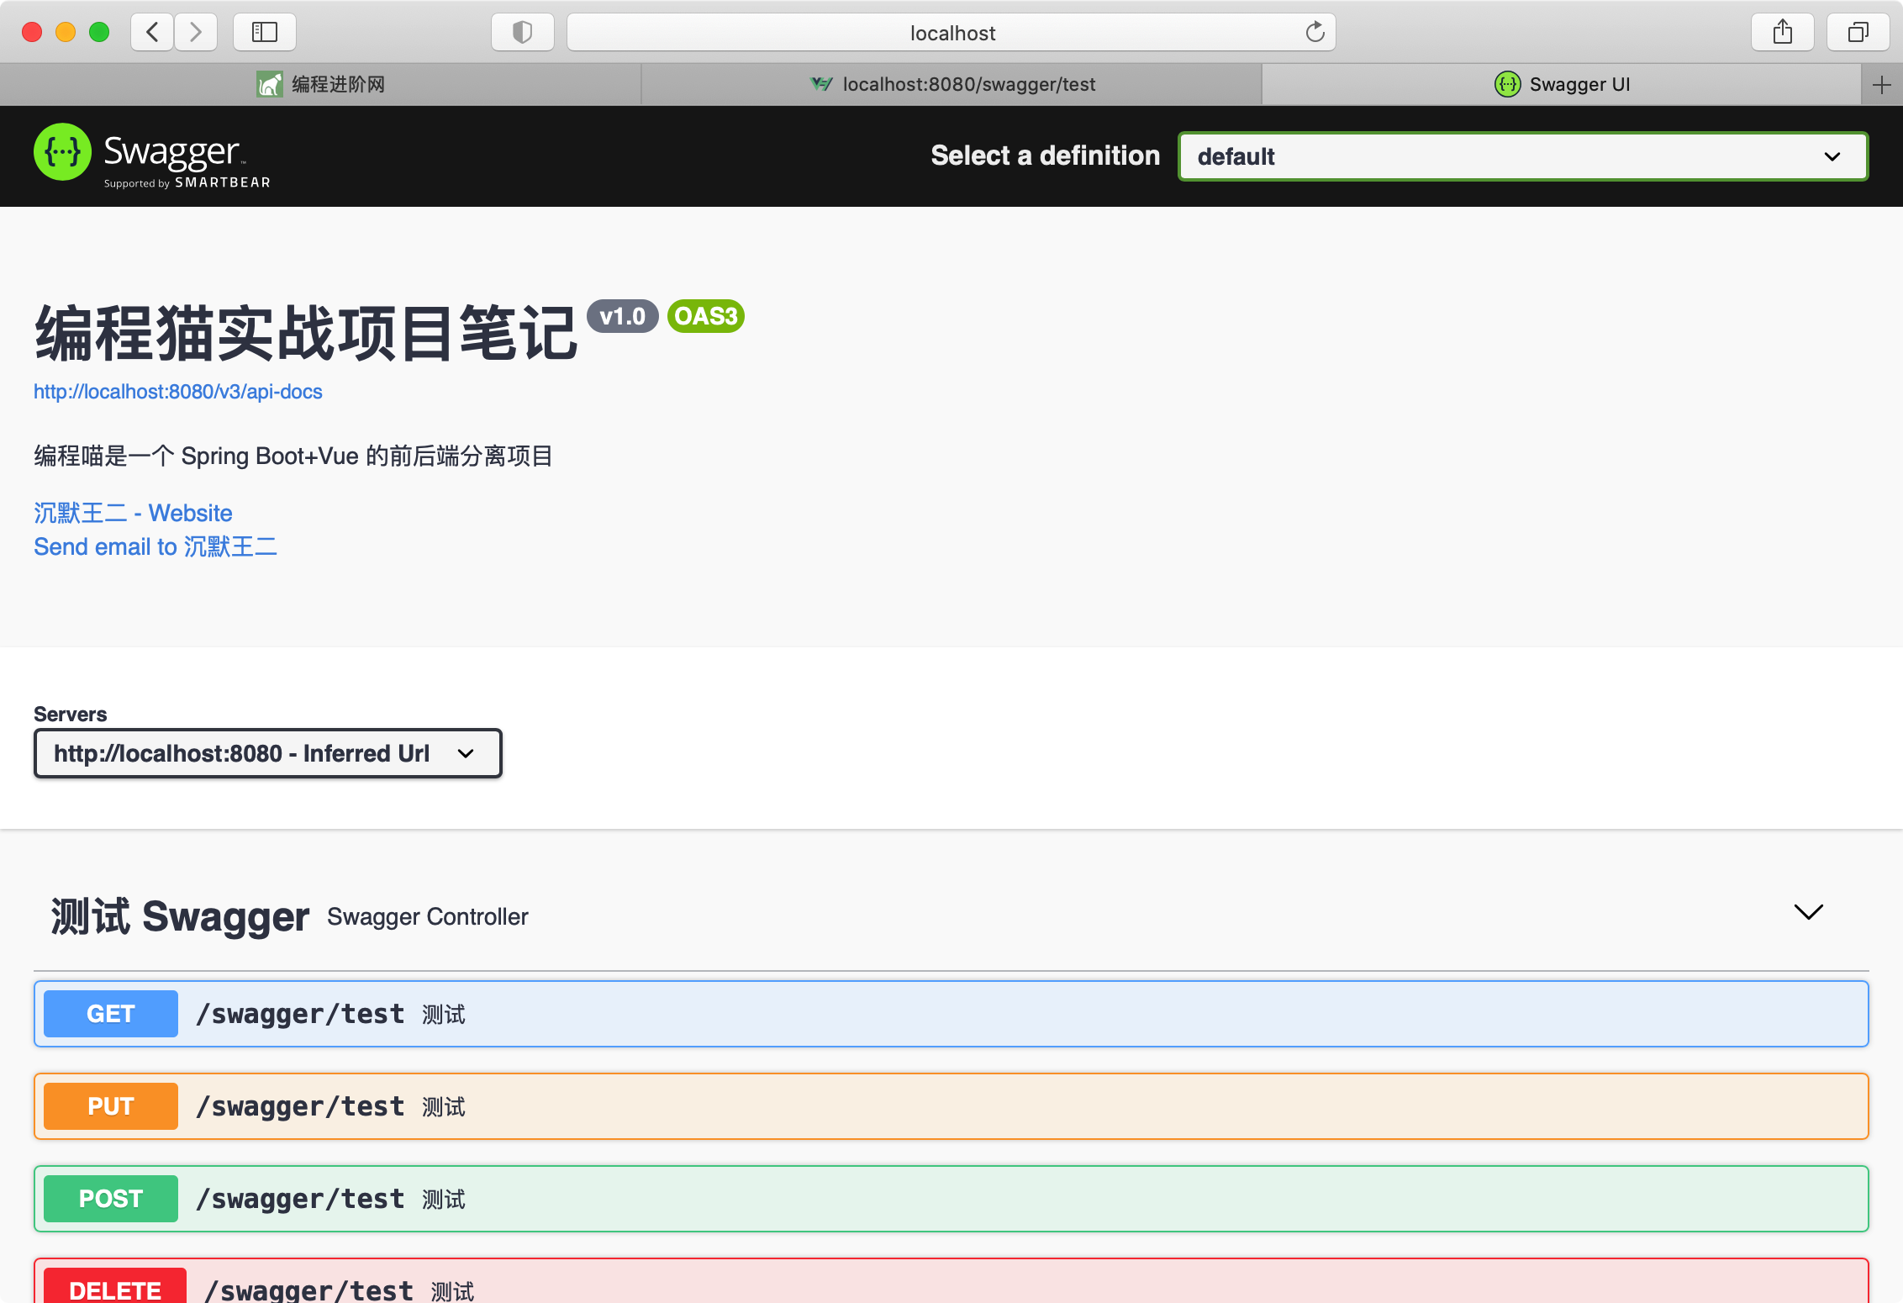The image size is (1903, 1303).
Task: Reload the page with refresh icon
Action: click(x=1315, y=33)
